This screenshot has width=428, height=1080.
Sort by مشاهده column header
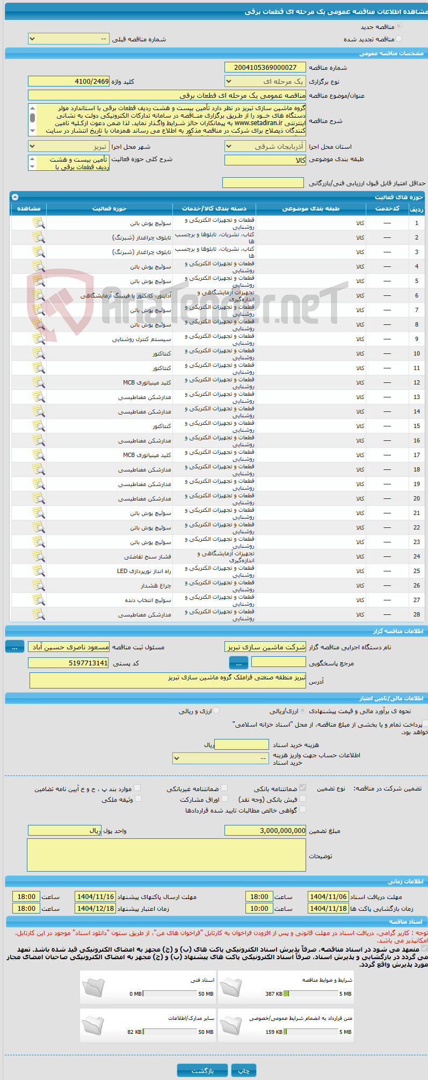click(x=29, y=208)
